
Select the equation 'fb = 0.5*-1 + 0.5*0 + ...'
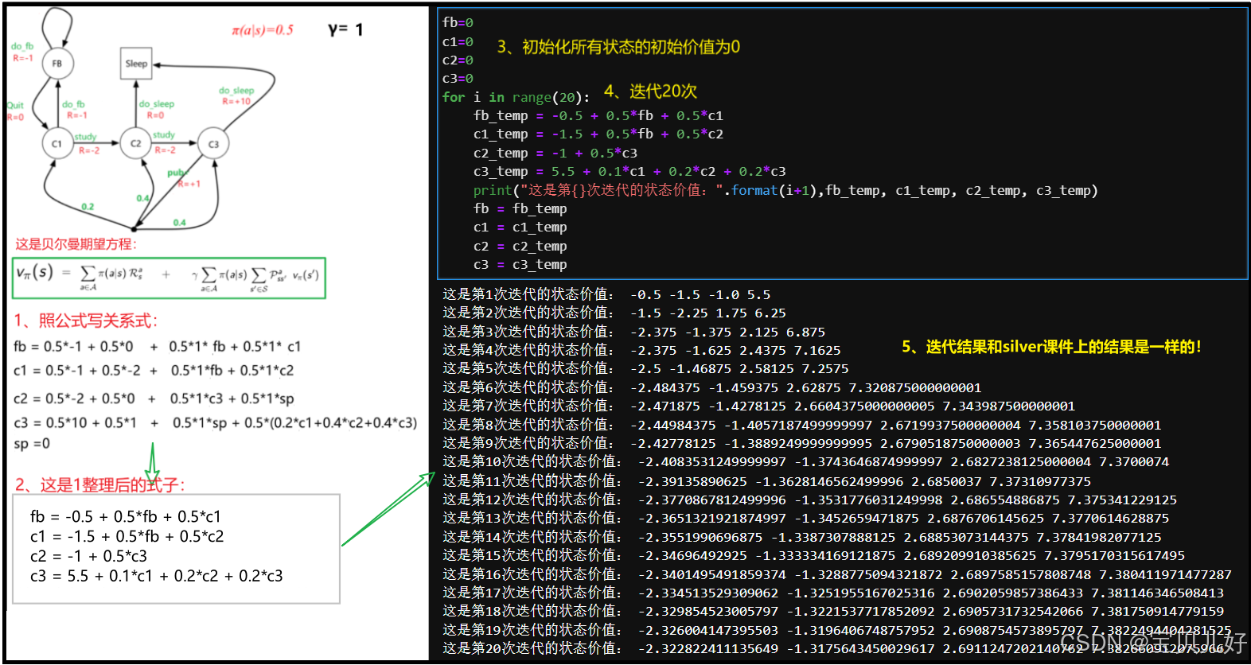tap(158, 346)
